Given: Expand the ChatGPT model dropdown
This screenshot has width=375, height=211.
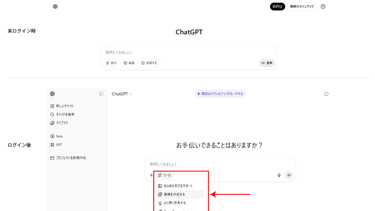Looking at the screenshot, I should 122,94.
